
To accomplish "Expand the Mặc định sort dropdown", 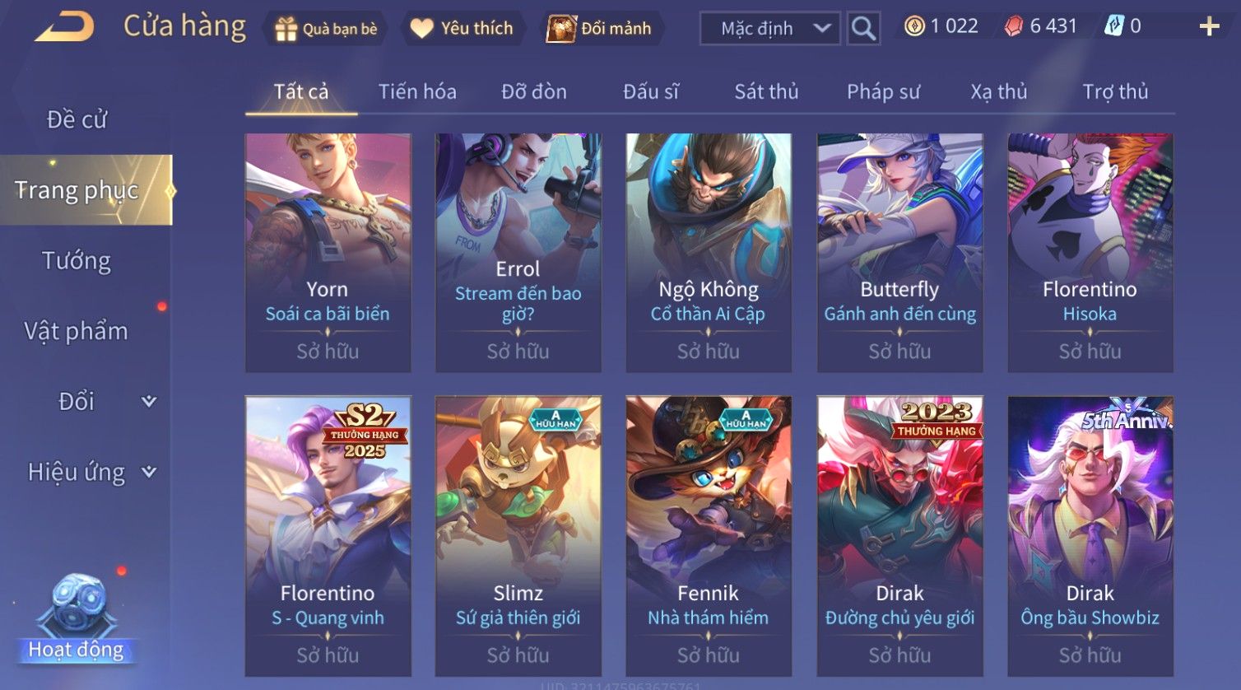I will coord(769,29).
